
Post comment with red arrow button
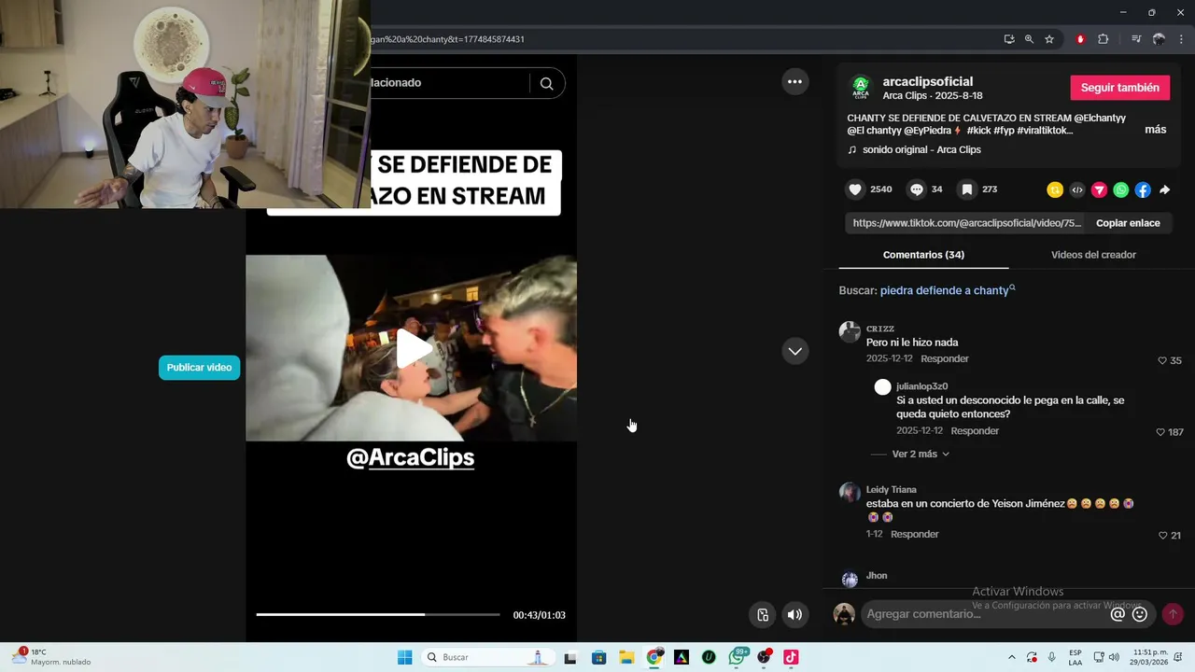(1173, 614)
